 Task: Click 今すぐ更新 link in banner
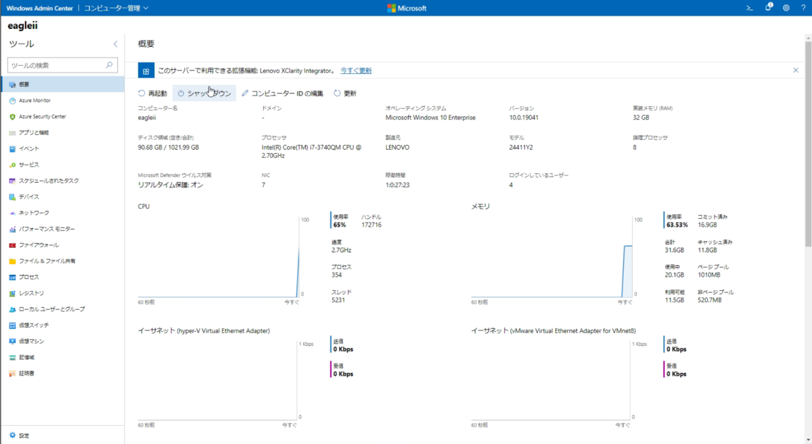point(355,70)
